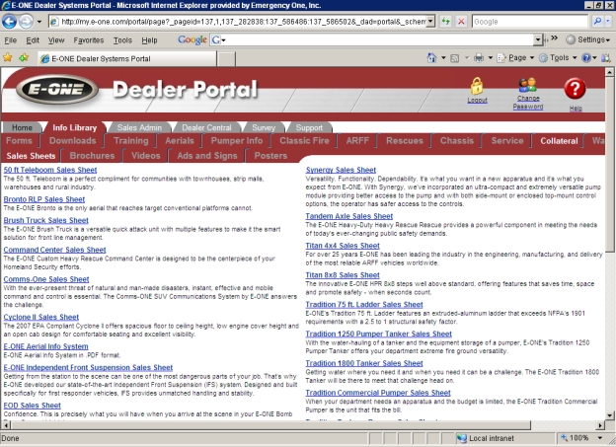Open the zoom level dropdown arrow
The image size is (616, 447).
coord(600,438)
